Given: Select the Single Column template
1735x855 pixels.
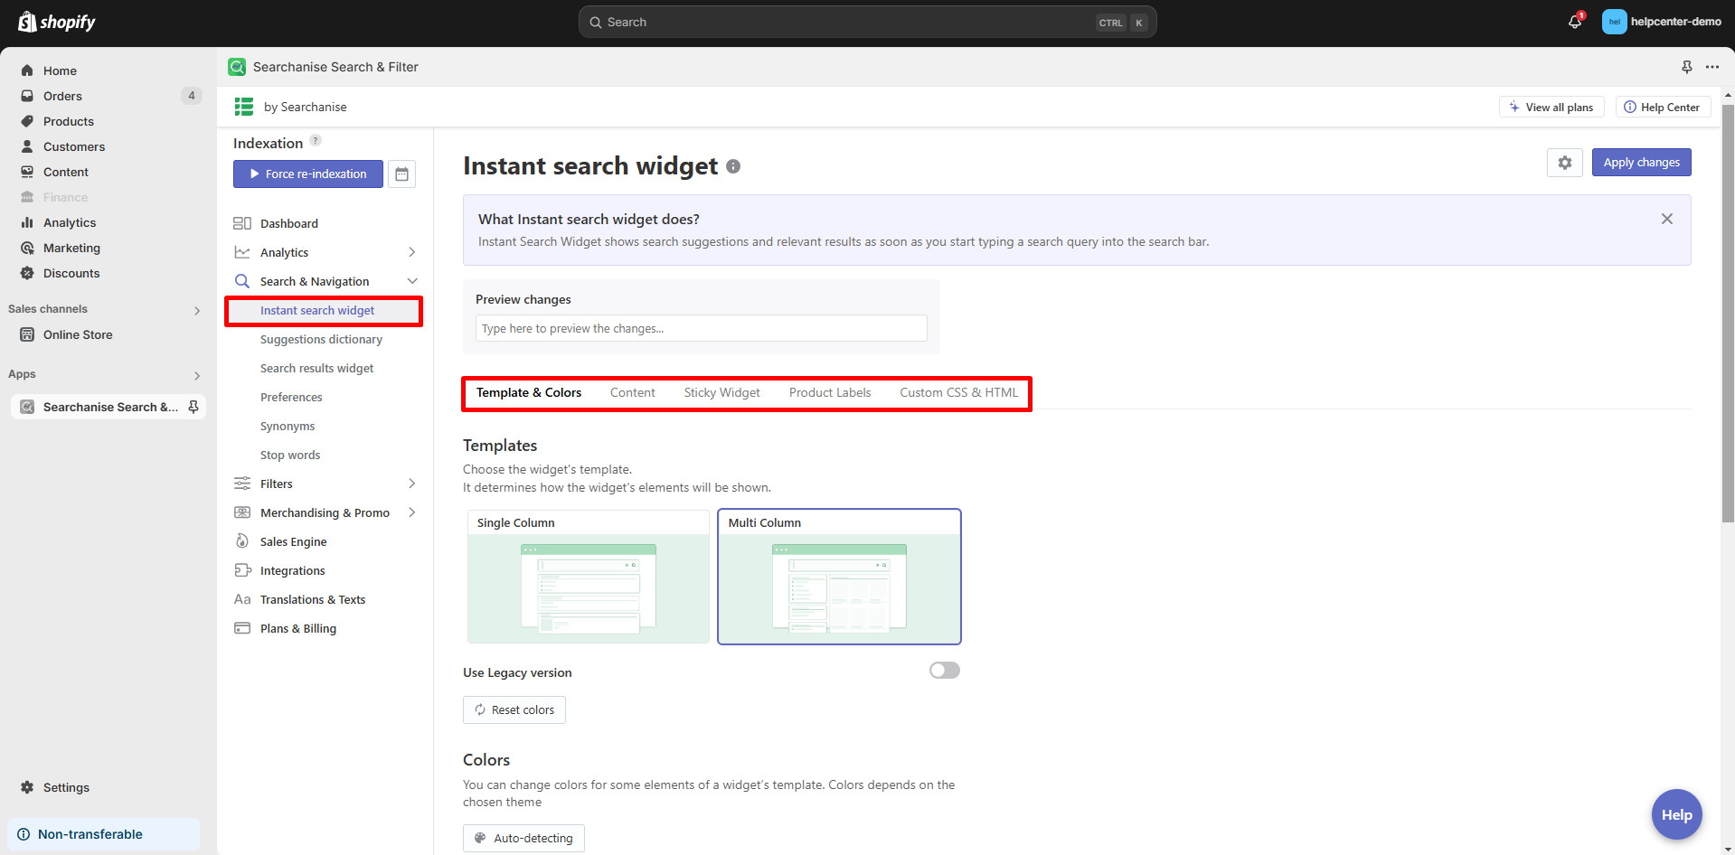Looking at the screenshot, I should click(588, 577).
